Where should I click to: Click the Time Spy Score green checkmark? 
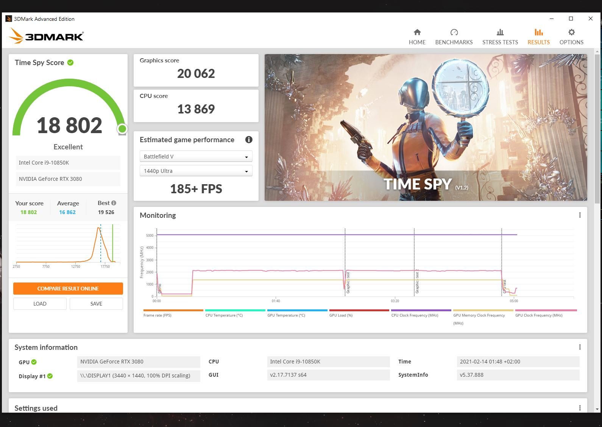[70, 62]
